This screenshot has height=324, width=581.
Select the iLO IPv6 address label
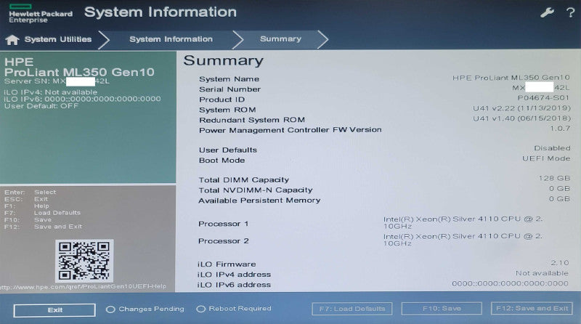[x=234, y=285]
